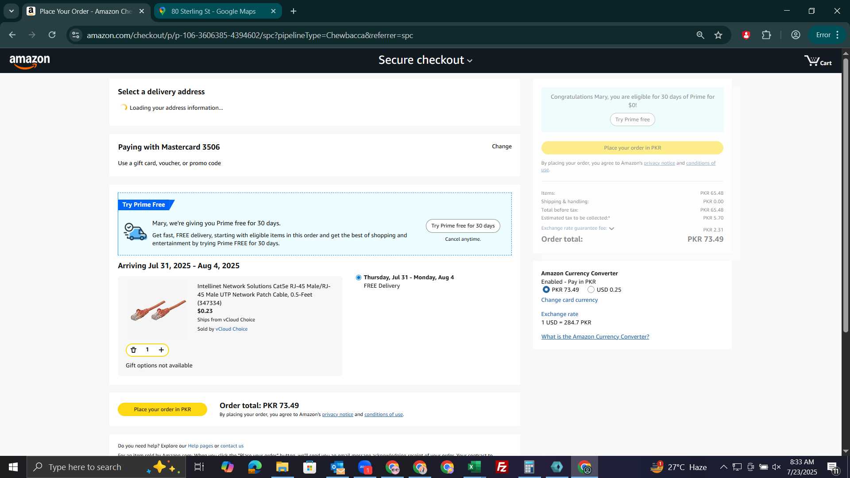This screenshot has width=850, height=478.
Task: Select the Place Your Order Amazon tab
Action: [86, 12]
